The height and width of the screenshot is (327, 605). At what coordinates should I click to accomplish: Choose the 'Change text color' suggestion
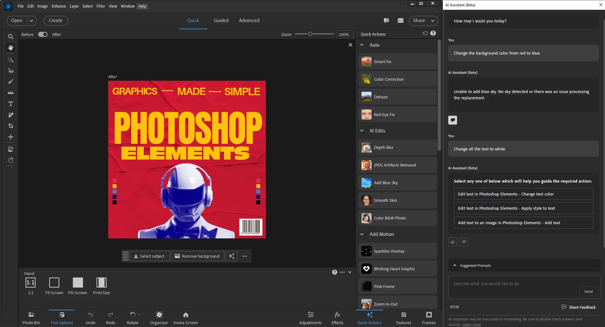point(523,194)
